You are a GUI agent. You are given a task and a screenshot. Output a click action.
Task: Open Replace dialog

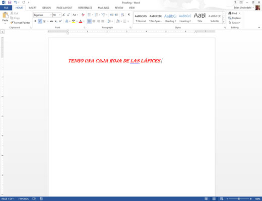tap(235, 18)
